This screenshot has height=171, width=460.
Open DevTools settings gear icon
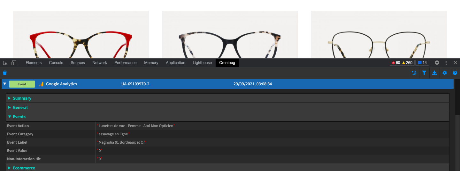(437, 63)
